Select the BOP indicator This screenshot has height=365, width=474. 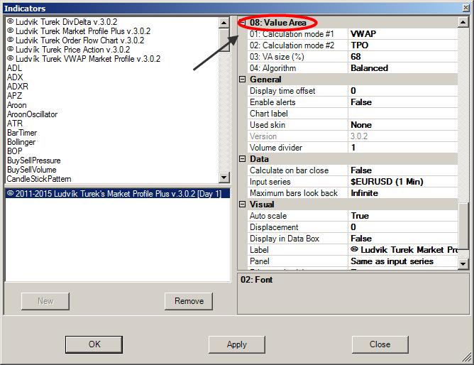pos(14,151)
